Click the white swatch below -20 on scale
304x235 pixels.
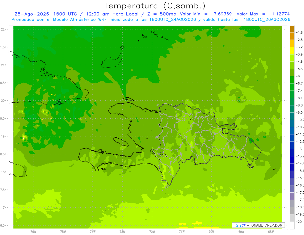click(292, 225)
